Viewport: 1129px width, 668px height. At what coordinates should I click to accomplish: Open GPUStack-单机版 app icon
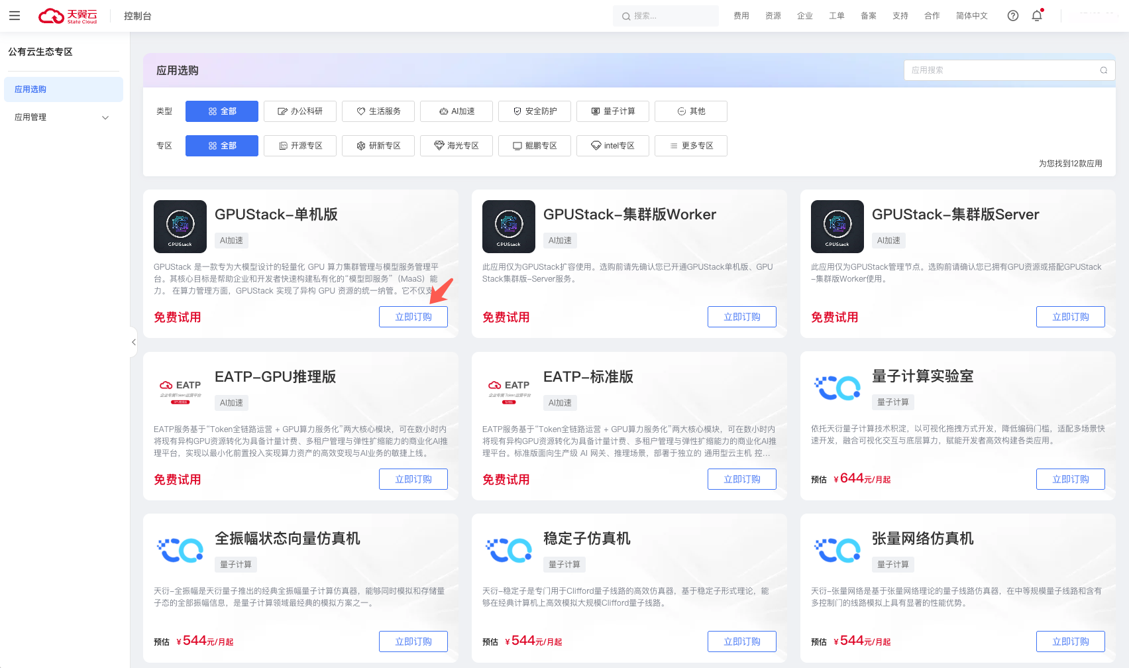point(180,227)
